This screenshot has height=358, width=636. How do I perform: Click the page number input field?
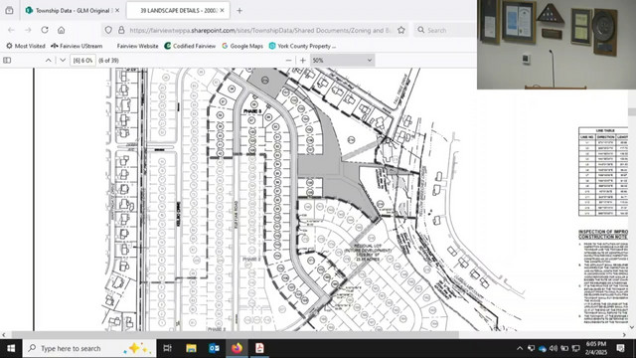pos(83,60)
